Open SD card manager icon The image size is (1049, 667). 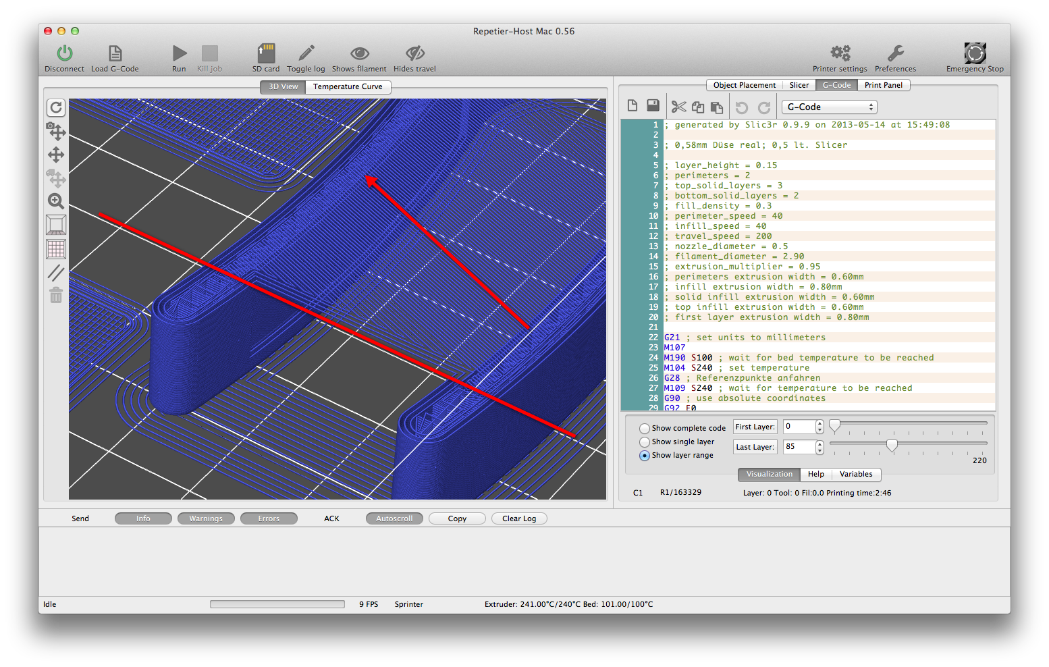[266, 53]
